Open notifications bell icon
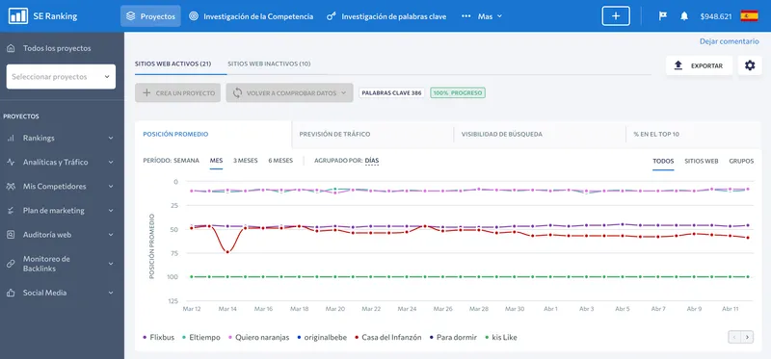The height and width of the screenshot is (359, 771). [x=684, y=16]
